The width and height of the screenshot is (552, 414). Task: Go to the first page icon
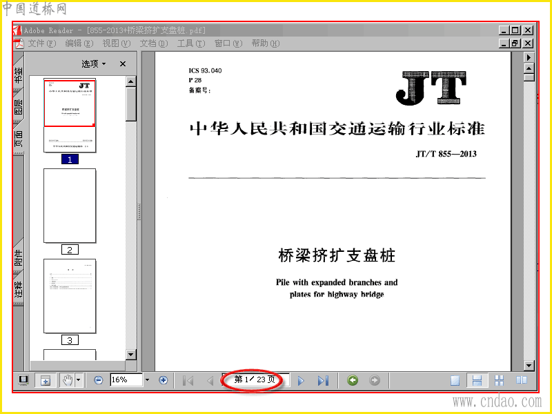[188, 381]
